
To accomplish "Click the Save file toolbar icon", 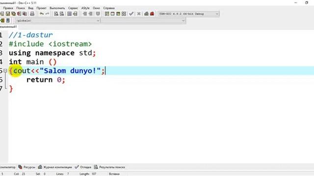I will pos(8,14).
